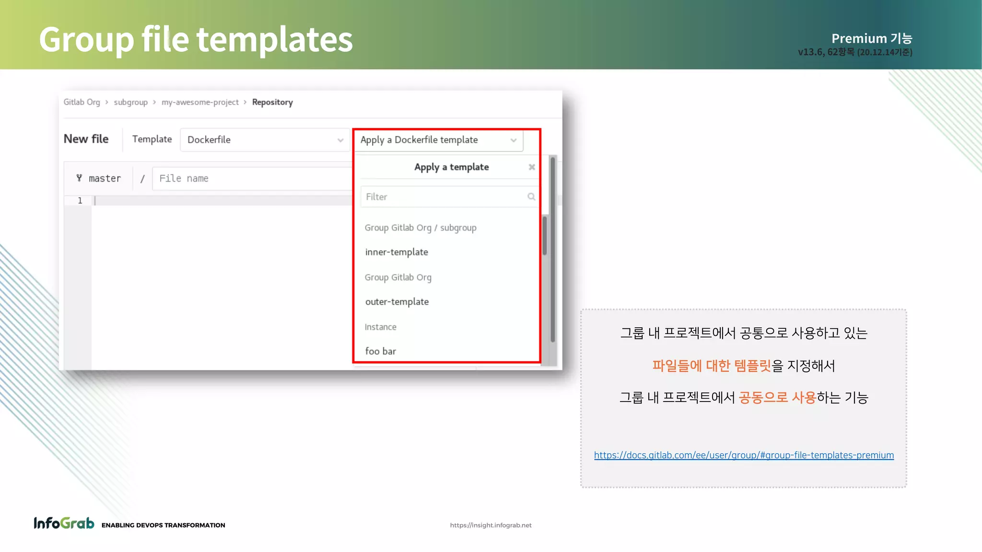Click the 'Instance' section header
This screenshot has width=982, height=552.
point(380,327)
